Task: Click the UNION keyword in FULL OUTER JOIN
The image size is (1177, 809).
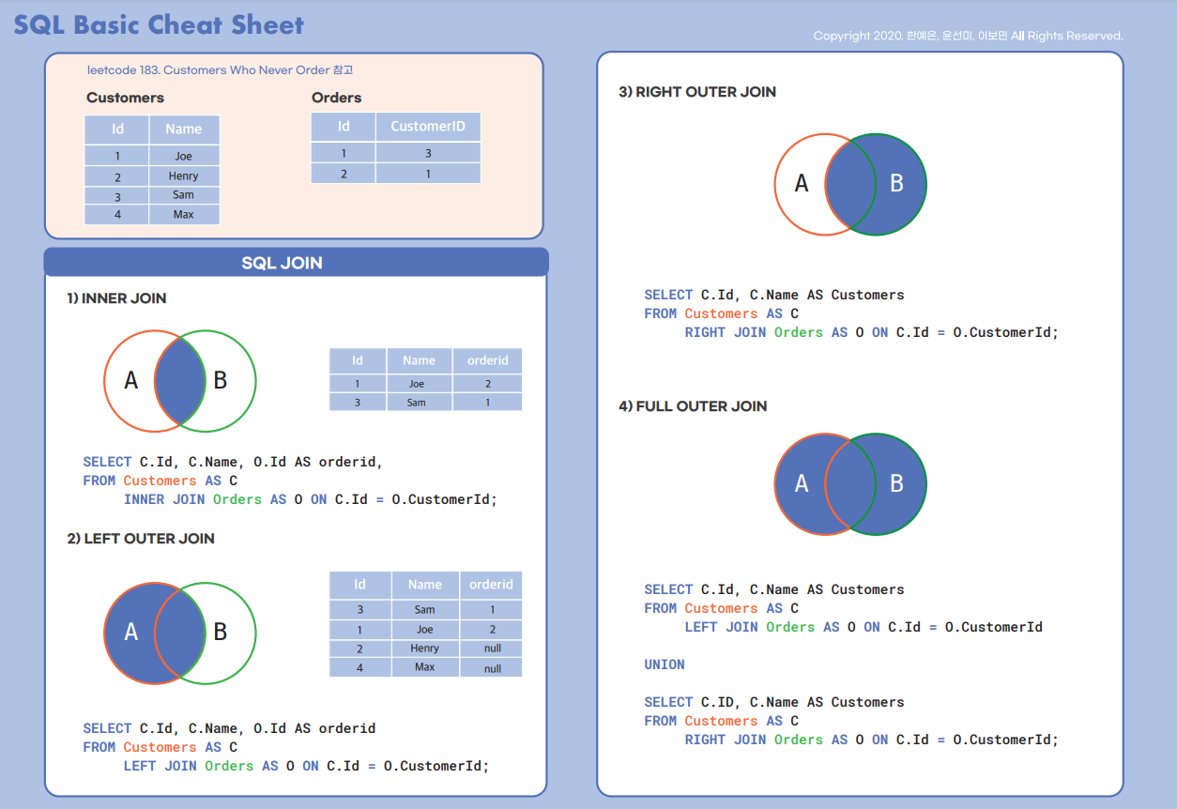Action: pos(664,664)
